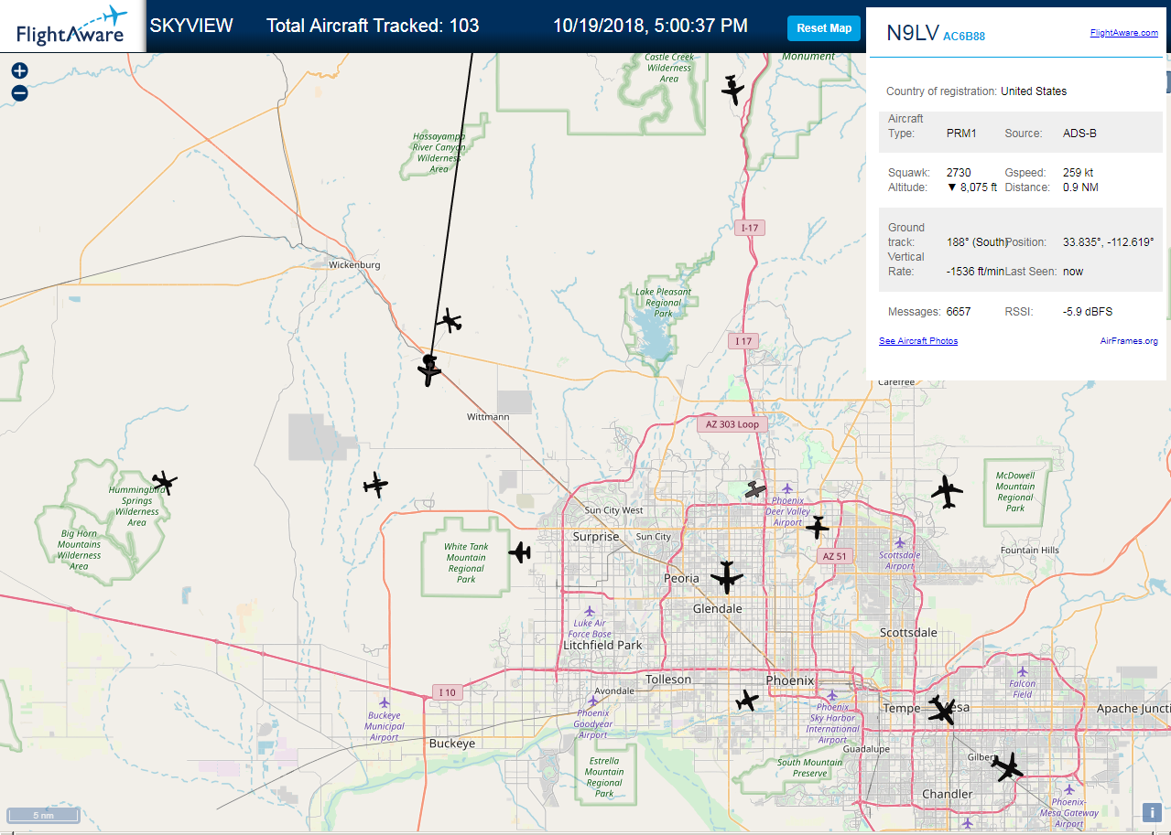Click the altitude value 8,075 ft
Image resolution: width=1171 pixels, height=835 pixels.
(x=971, y=187)
